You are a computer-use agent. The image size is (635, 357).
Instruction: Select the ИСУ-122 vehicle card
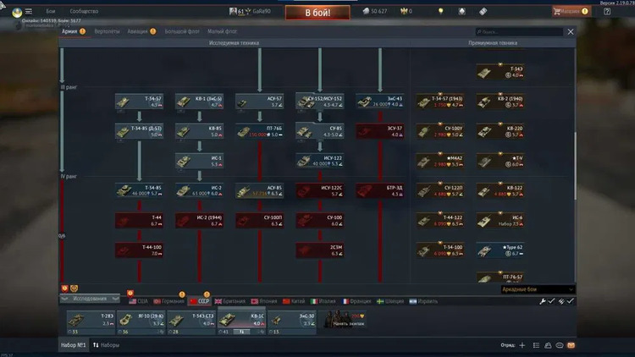coord(320,161)
